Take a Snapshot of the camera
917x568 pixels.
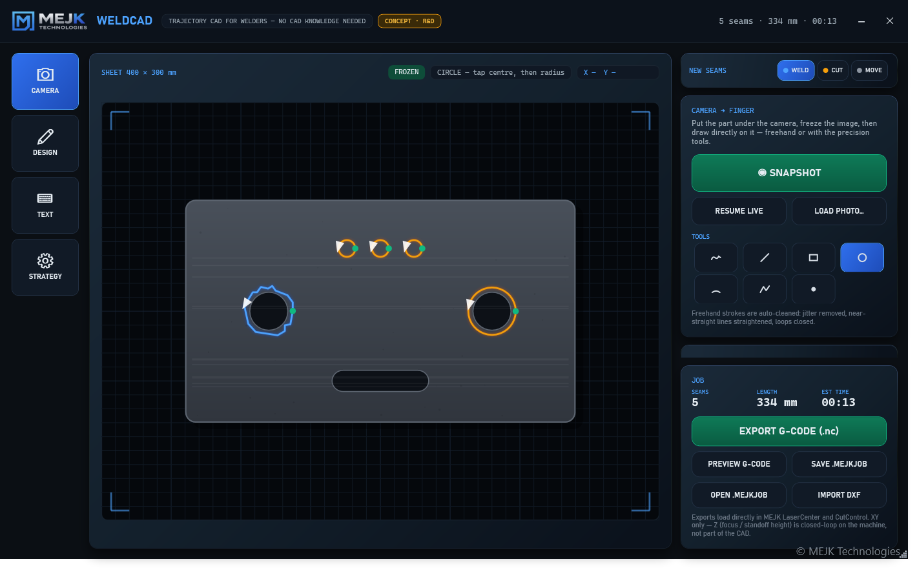click(789, 173)
